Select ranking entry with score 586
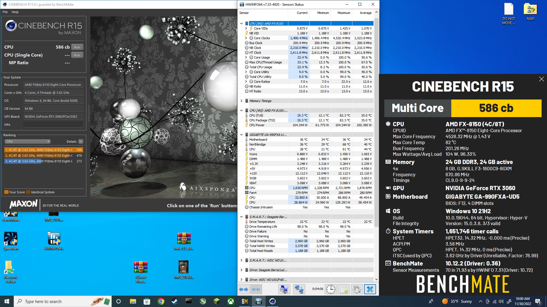This screenshot has width=547, height=307. tap(44, 150)
